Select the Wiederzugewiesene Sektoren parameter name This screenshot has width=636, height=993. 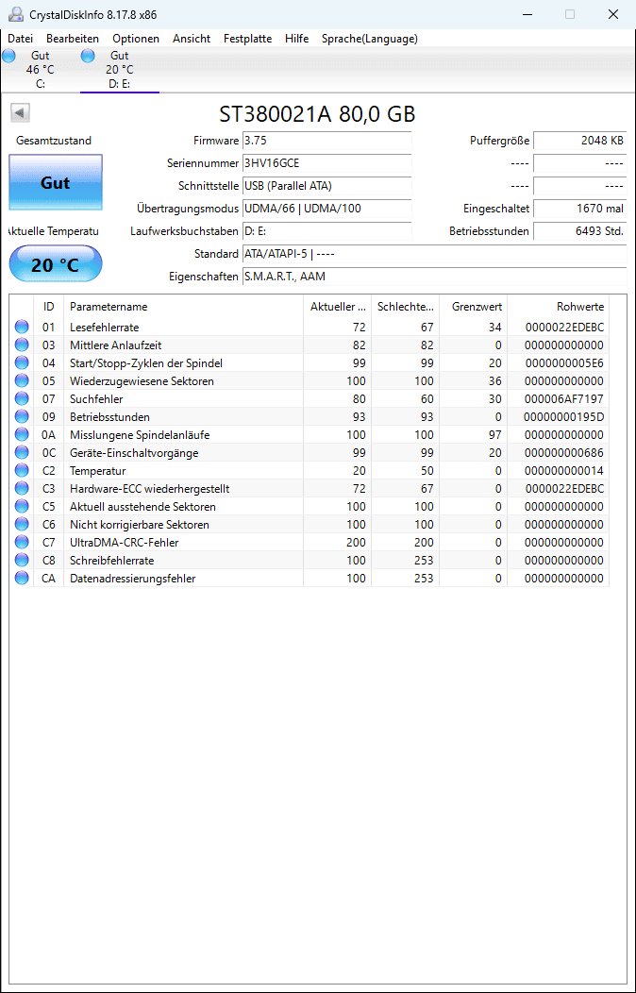(142, 381)
